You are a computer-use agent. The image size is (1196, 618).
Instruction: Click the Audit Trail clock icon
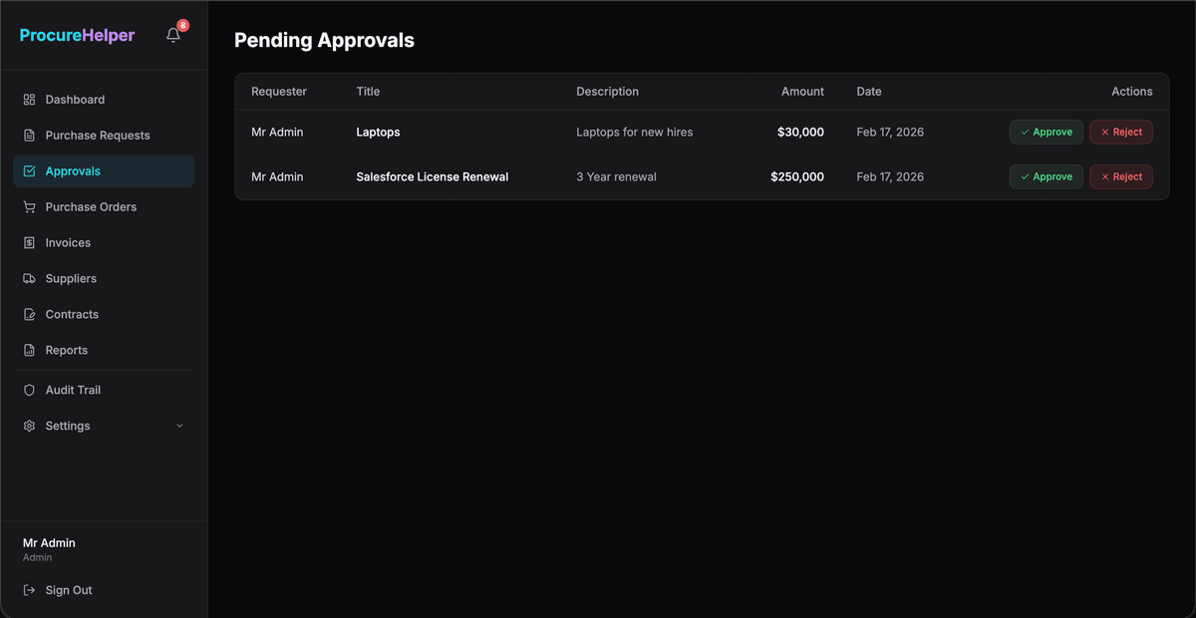click(x=30, y=390)
